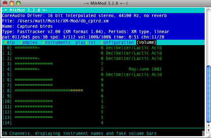The height and width of the screenshot is (138, 211).
Task: Click channel [12] label
Action: click(7, 112)
